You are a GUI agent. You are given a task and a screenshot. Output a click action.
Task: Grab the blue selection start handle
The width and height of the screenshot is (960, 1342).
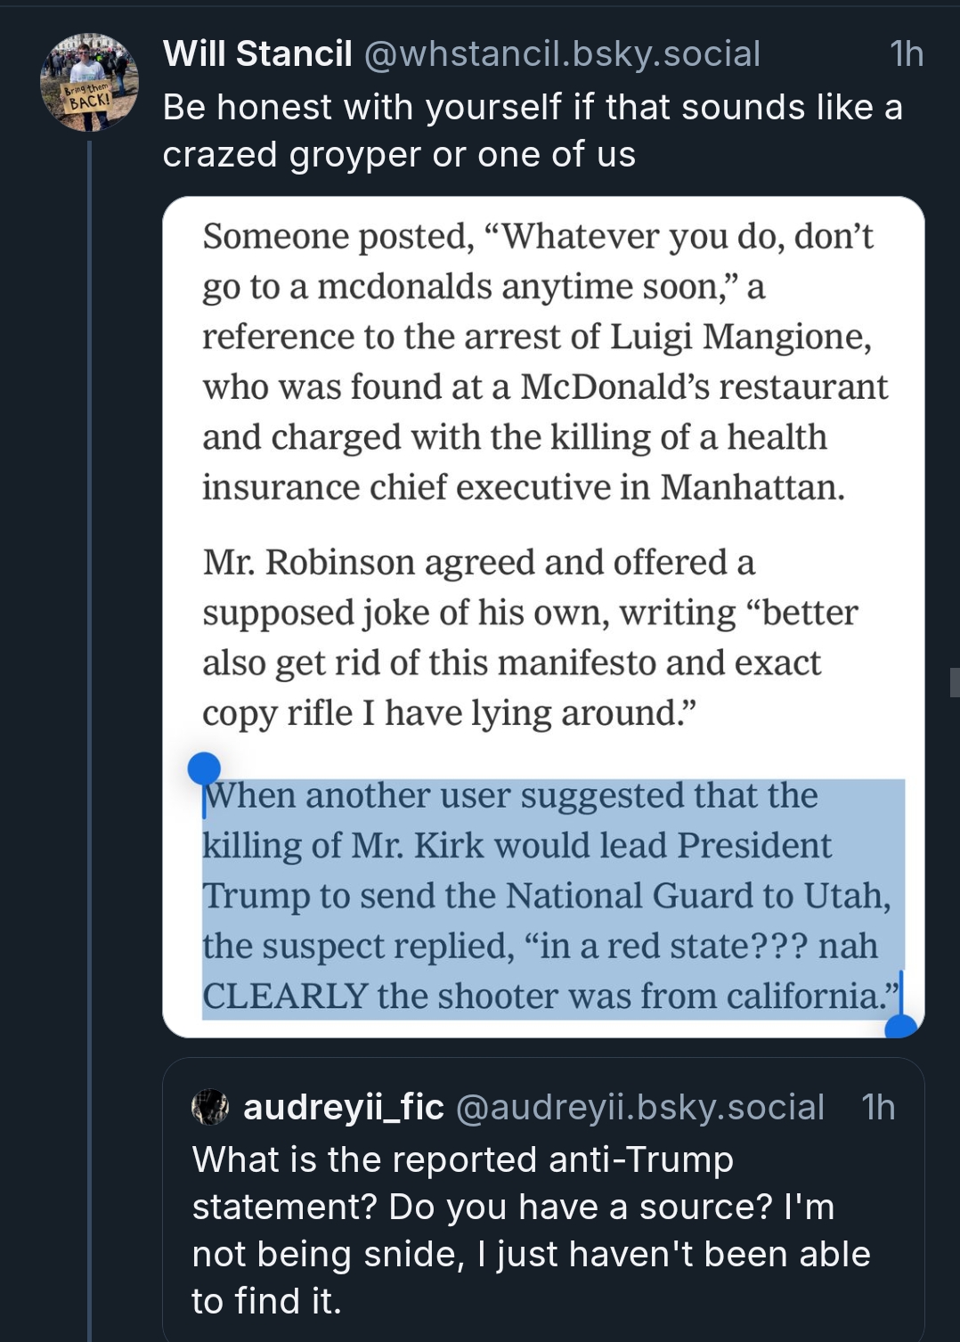tap(204, 769)
